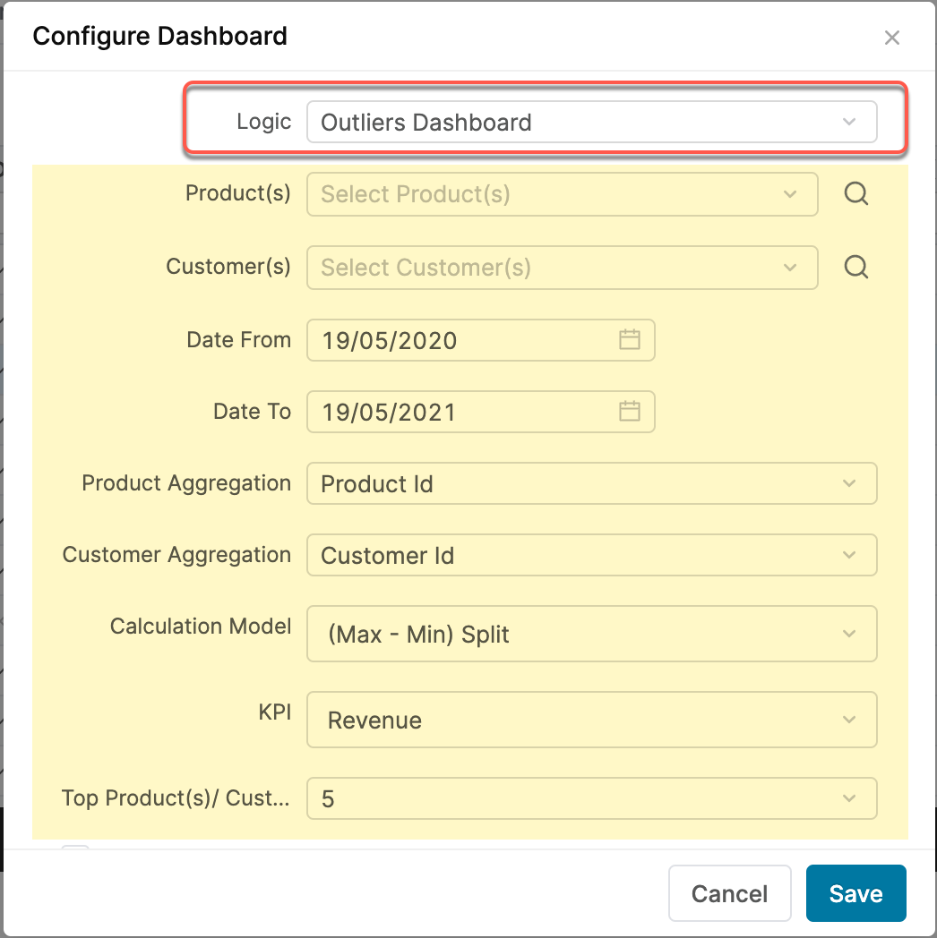937x938 pixels.
Task: Open the Date To calendar icon
Action: [x=629, y=412]
